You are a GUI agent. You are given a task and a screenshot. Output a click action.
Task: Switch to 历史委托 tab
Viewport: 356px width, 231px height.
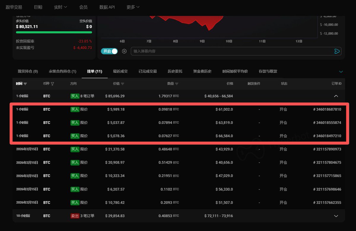[175, 71]
